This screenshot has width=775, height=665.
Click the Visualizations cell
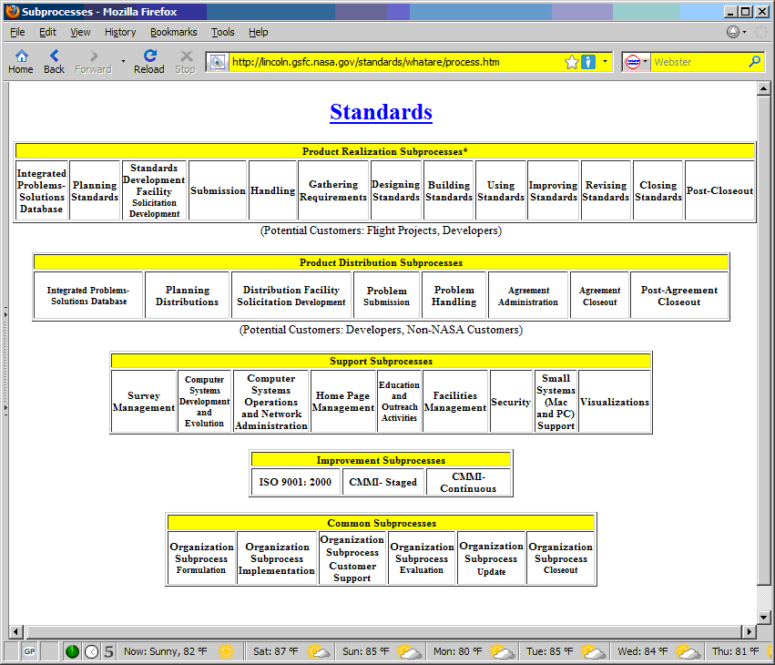(615, 402)
